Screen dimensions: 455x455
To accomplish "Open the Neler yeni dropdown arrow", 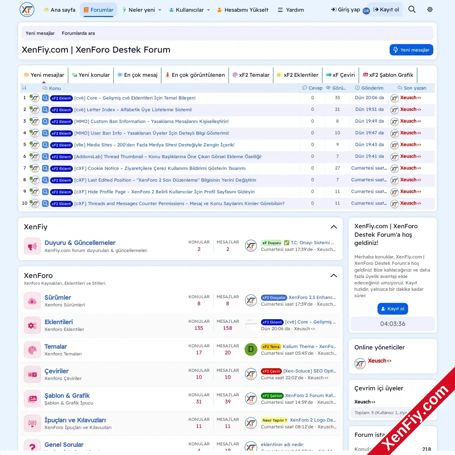I will click(160, 10).
